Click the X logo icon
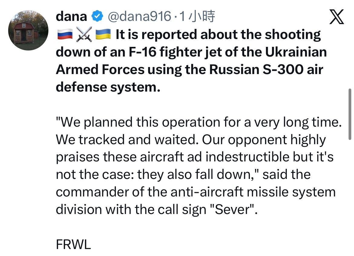This screenshot has width=354, height=256. 336,17
